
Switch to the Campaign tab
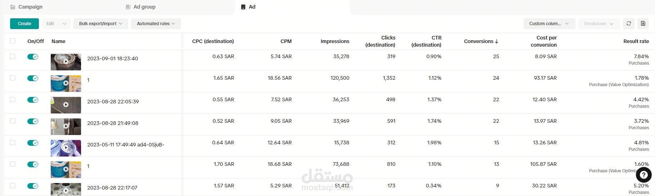pyautogui.click(x=30, y=7)
